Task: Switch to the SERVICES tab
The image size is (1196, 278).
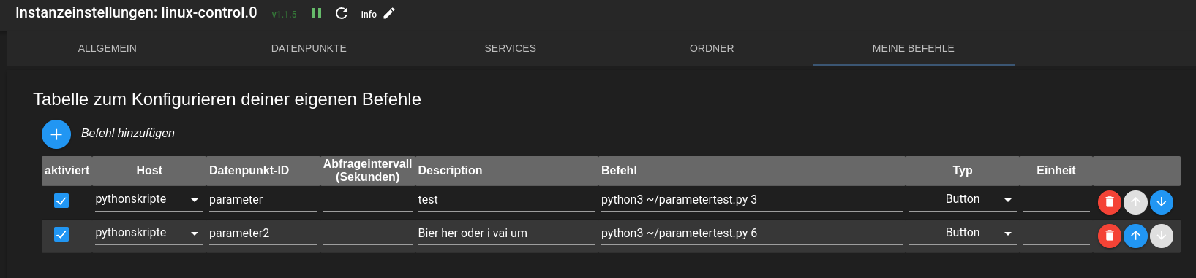Action: tap(511, 48)
